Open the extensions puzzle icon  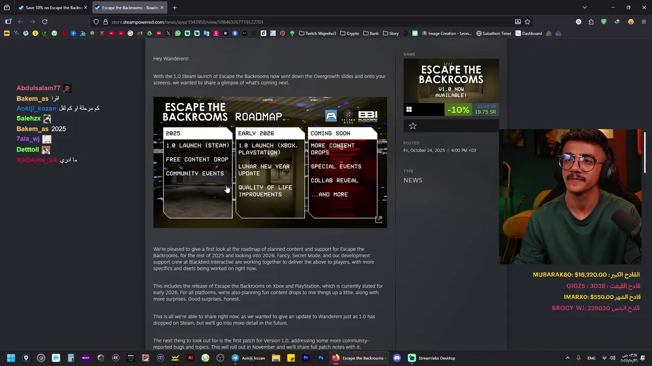(591, 22)
